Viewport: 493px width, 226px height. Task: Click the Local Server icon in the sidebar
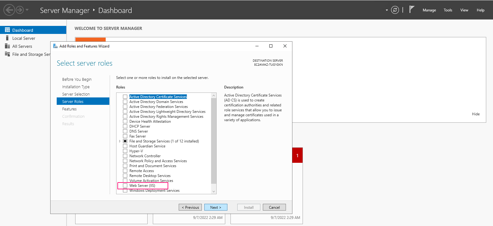(x=7, y=38)
